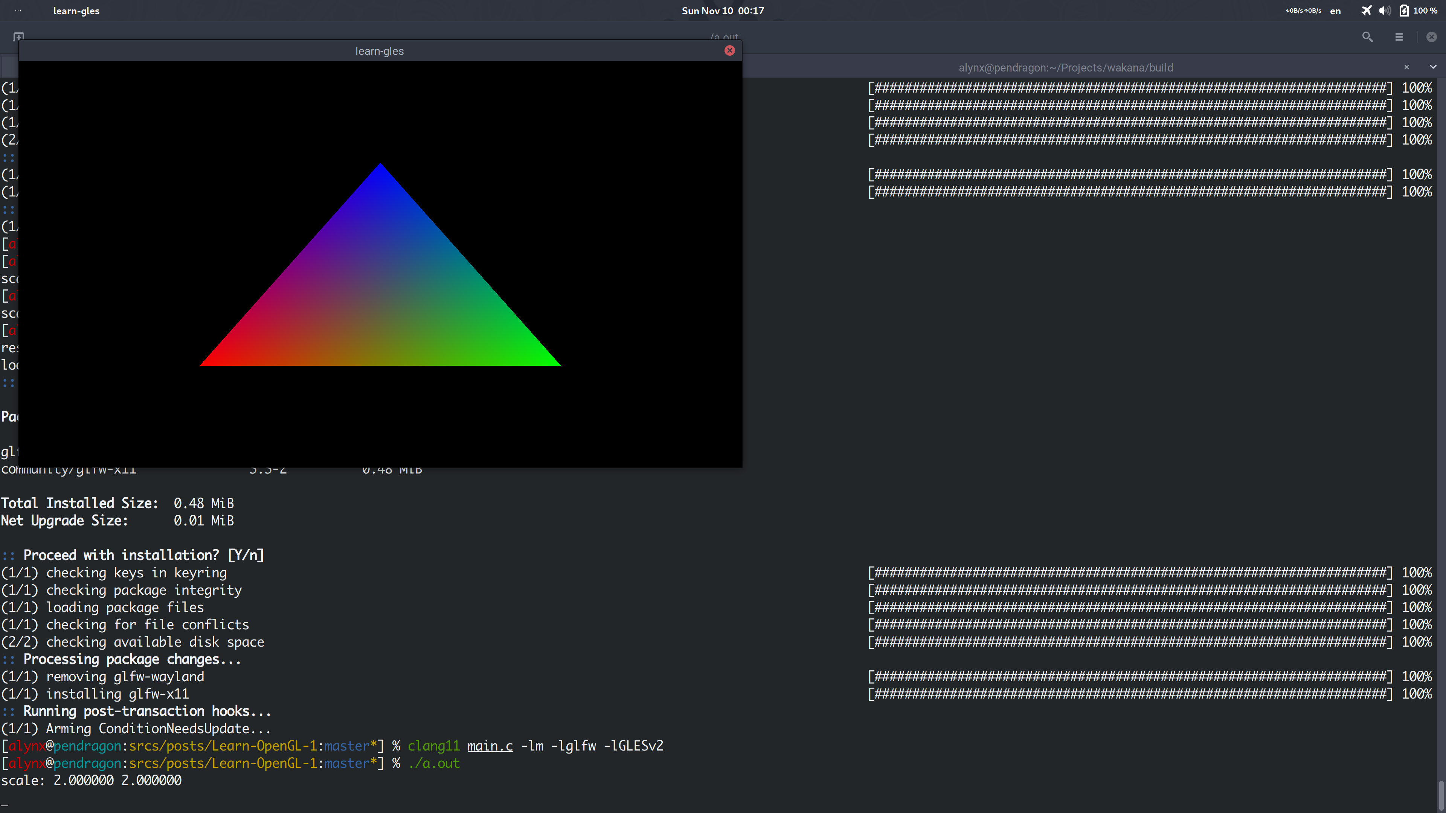Open the terminal search with the magnifier icon
Viewport: 1446px width, 813px height.
[x=1367, y=37]
